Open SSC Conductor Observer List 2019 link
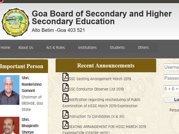This screenshot has height=134, width=179. 96,89
